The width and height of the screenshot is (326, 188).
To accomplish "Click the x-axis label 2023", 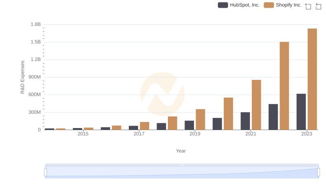I will (307, 134).
